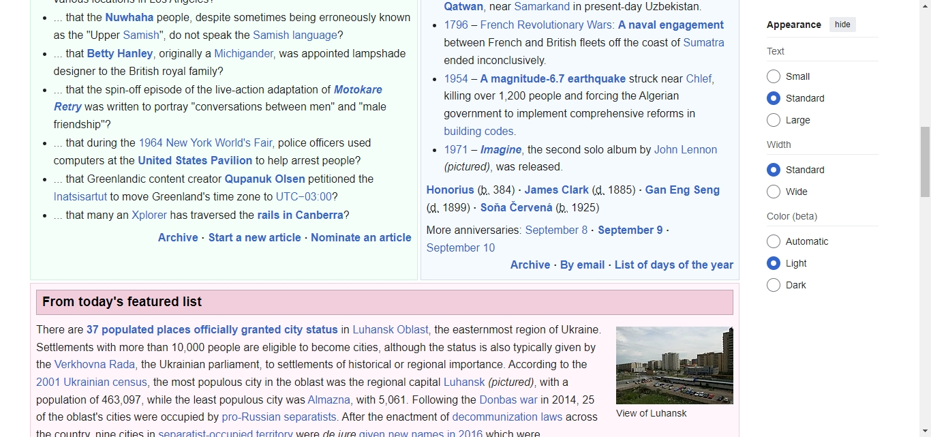Open the 1971 year link
Image resolution: width=931 pixels, height=437 pixels.
[456, 149]
